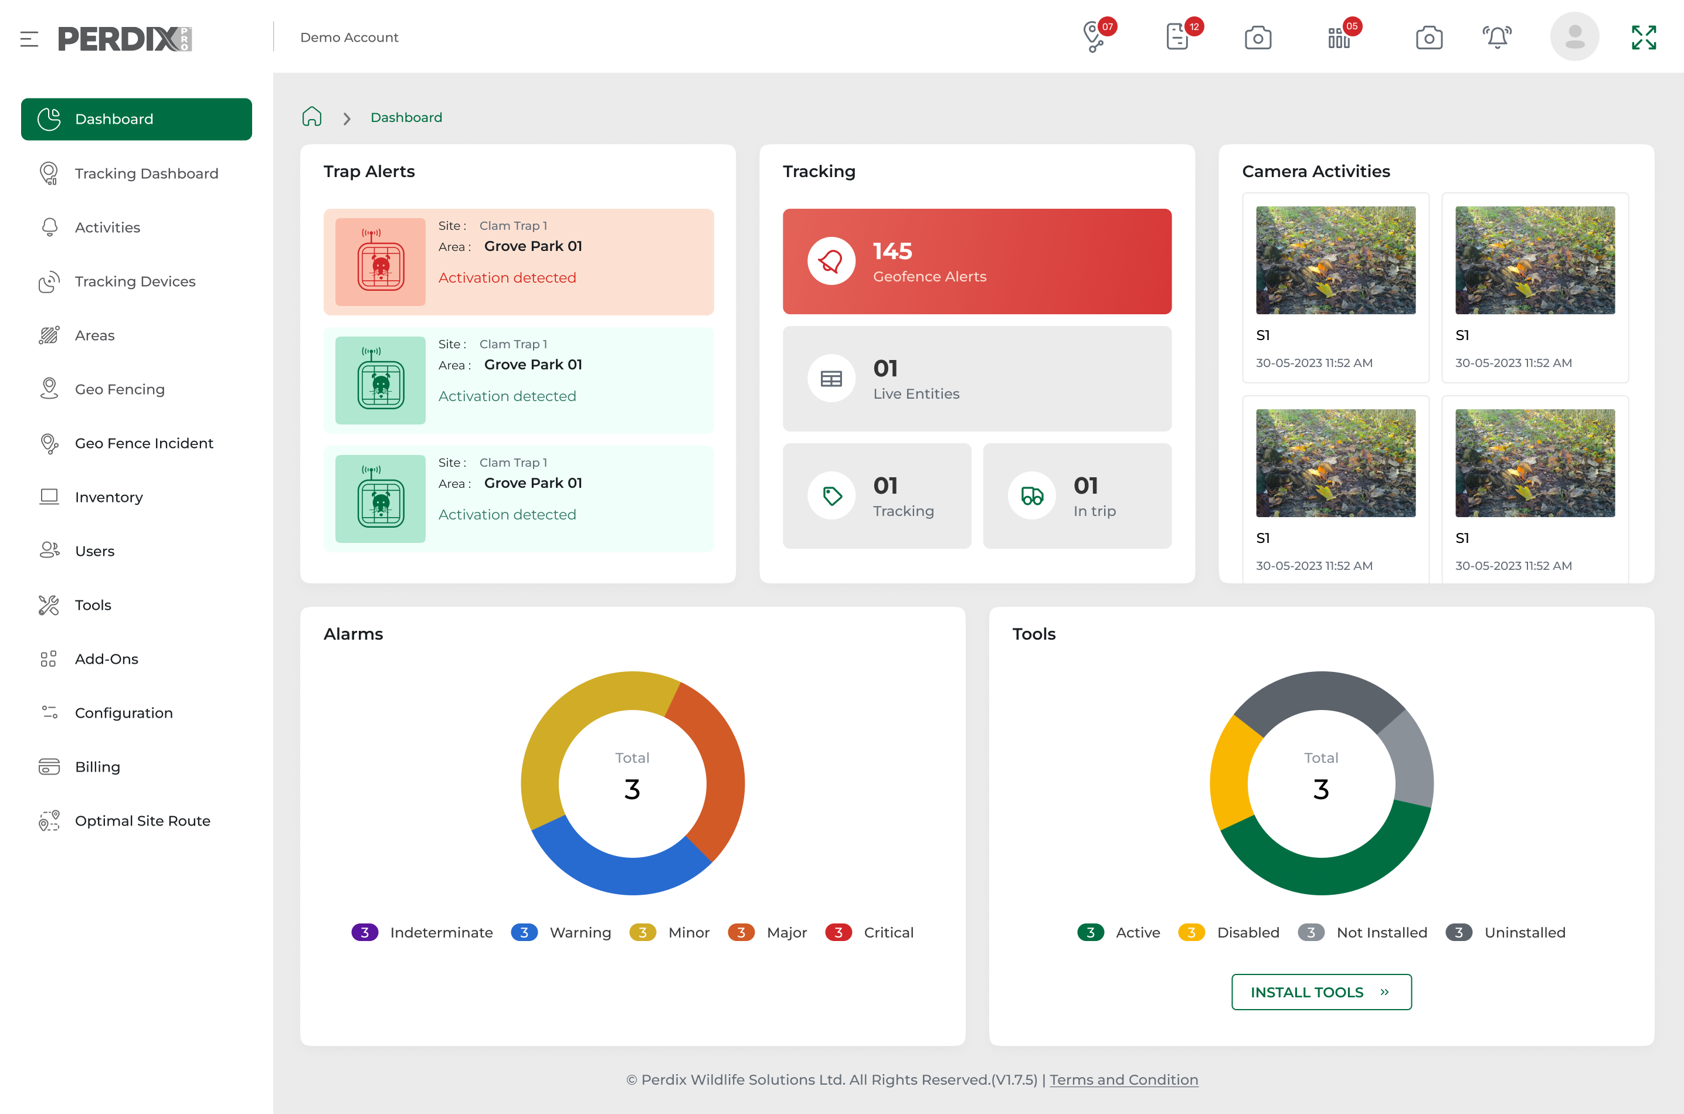
Task: Click the green fullscreen expand icon
Action: point(1644,36)
